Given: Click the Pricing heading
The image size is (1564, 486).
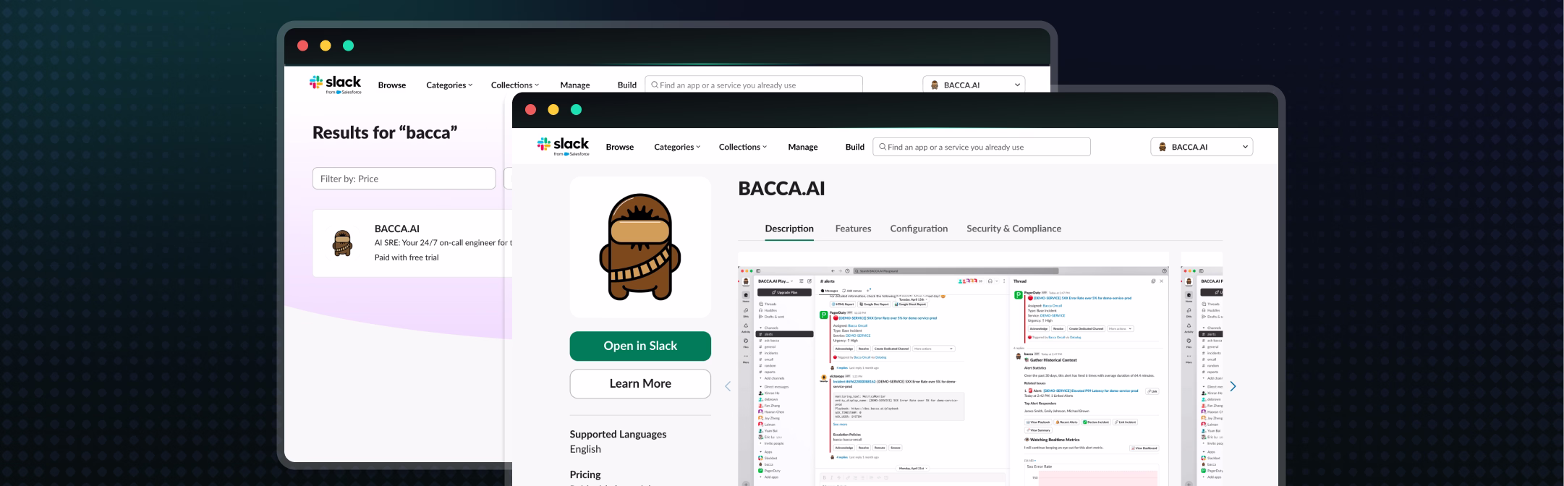Looking at the screenshot, I should tap(585, 474).
